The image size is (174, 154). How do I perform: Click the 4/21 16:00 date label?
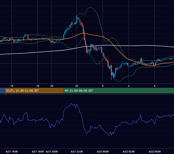click(12, 151)
